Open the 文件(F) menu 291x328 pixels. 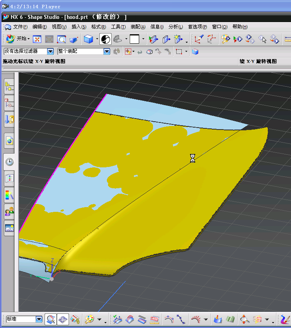point(20,27)
